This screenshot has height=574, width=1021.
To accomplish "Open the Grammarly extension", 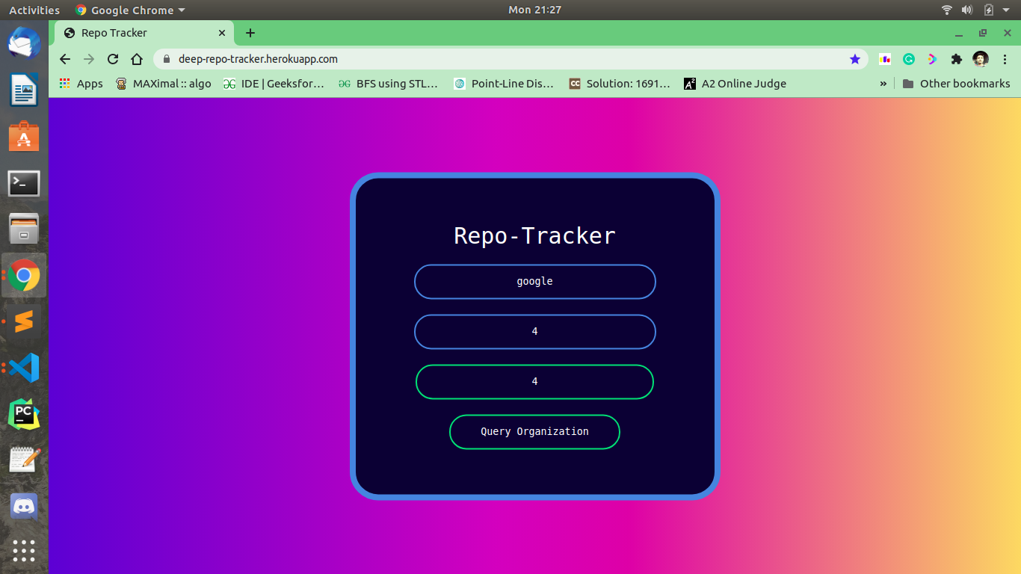I will point(909,59).
